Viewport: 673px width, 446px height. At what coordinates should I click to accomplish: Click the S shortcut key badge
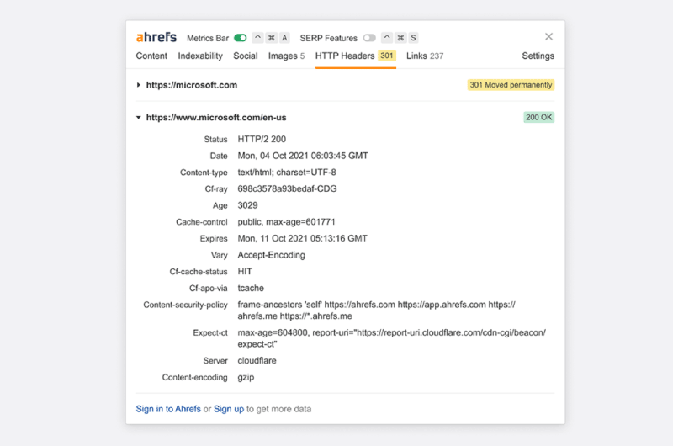pos(413,38)
